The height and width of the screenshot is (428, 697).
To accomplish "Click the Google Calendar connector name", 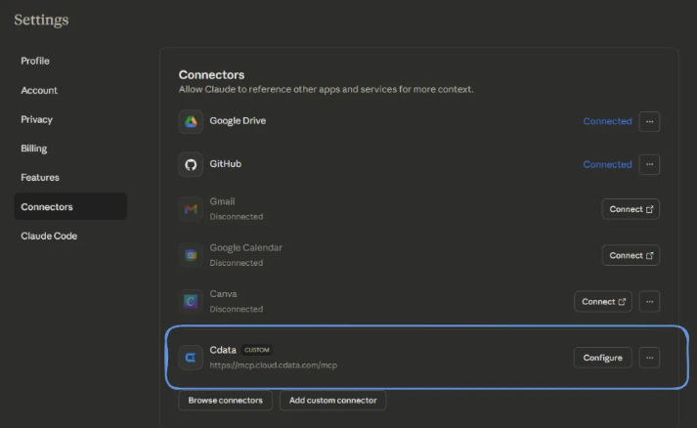I will 245,247.
